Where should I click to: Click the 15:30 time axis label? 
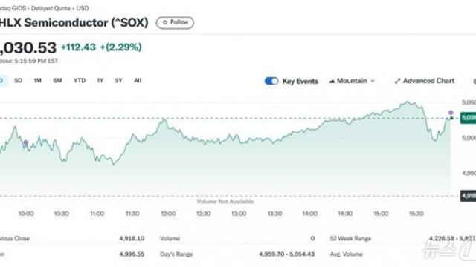(416, 214)
